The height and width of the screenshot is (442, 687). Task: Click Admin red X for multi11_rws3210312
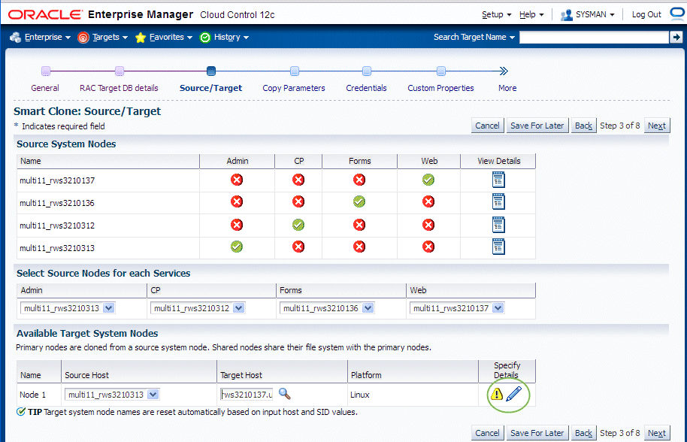tap(237, 225)
